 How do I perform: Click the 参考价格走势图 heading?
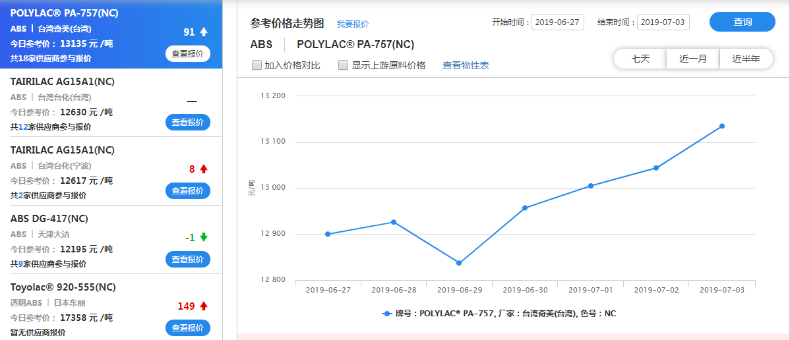(x=287, y=23)
